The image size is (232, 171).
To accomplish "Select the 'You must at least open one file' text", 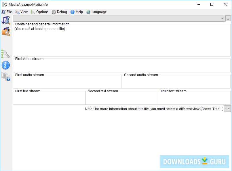I will tap(40, 29).
